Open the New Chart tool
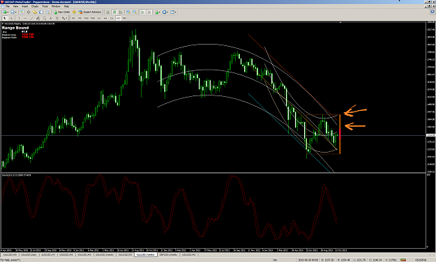436x262 pixels. coord(5,12)
